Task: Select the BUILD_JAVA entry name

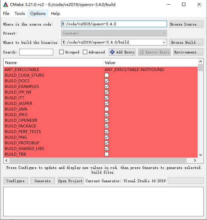Action: coord(16,109)
